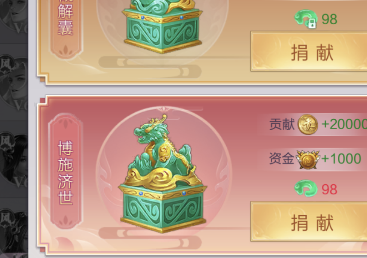
Task: Click the 资金 funds emblem icon
Action: (308, 160)
